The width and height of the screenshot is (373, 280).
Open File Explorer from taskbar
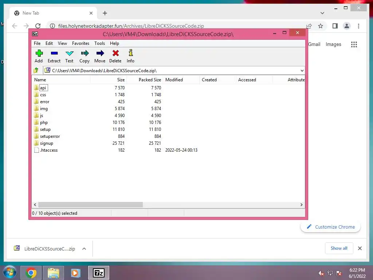[54, 273]
